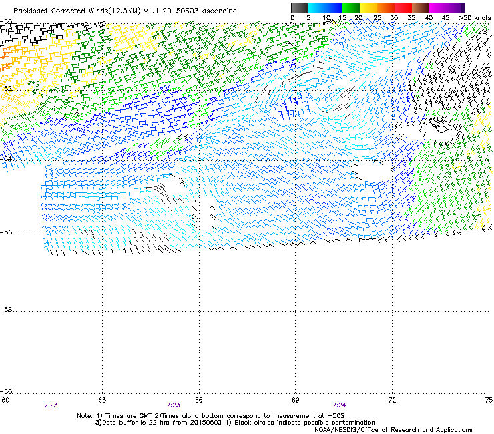Image resolution: width=494 pixels, height=434 pixels.
Task: Click the black island outline near longitude 73
Action: tap(441, 128)
